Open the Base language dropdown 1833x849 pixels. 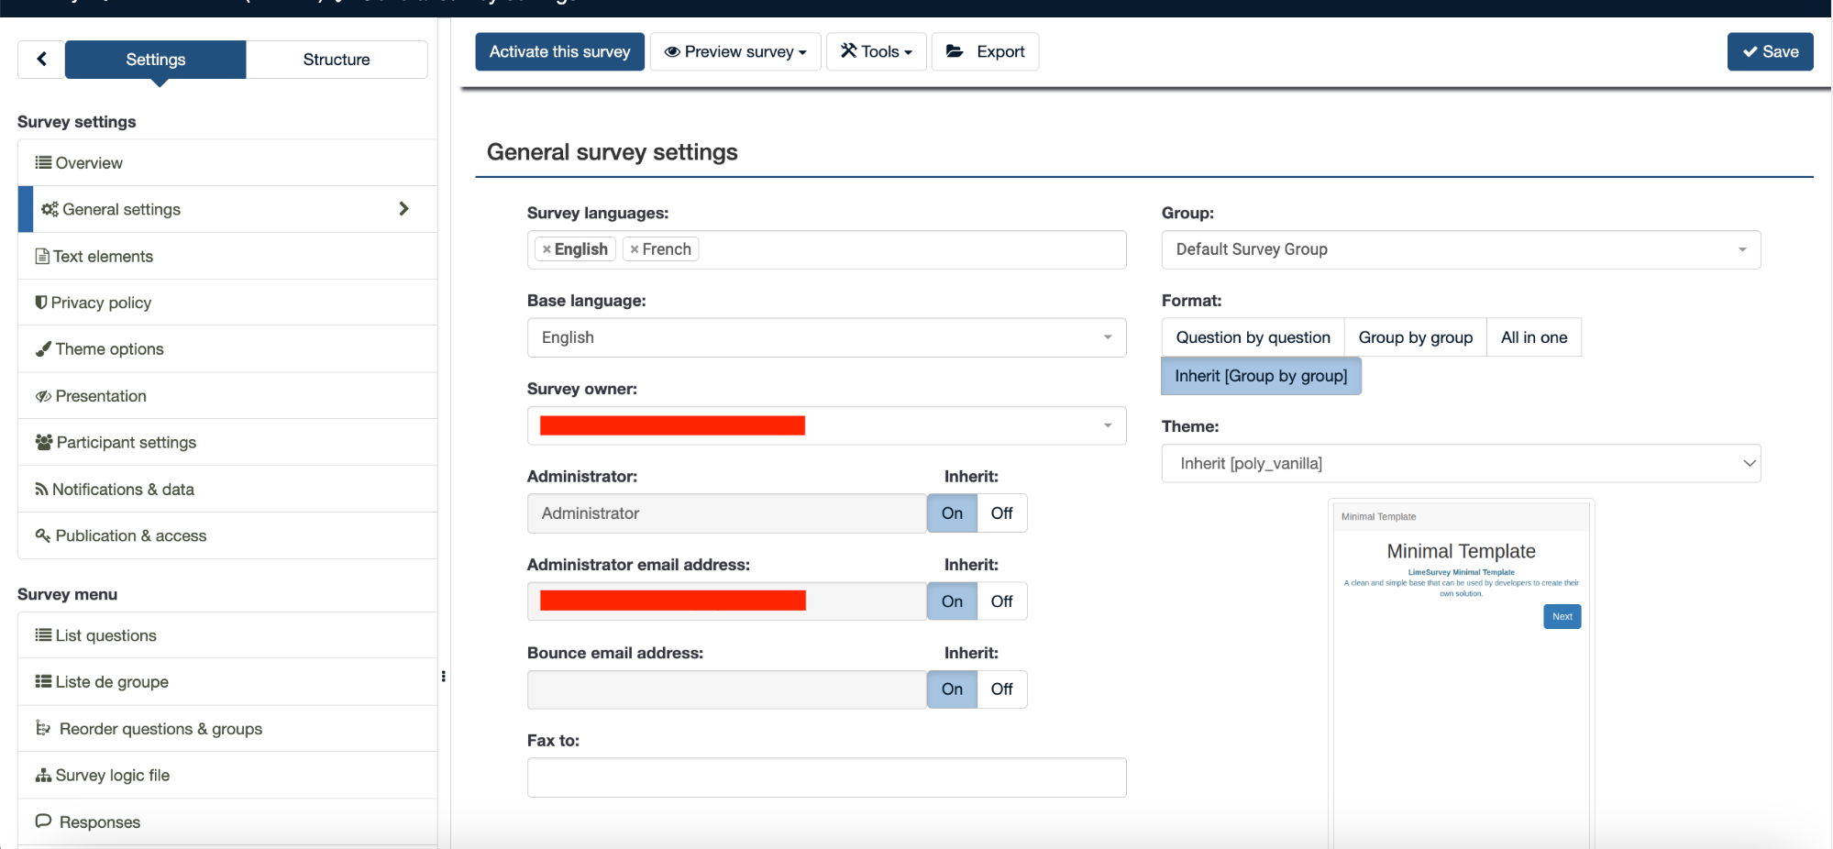(x=825, y=337)
